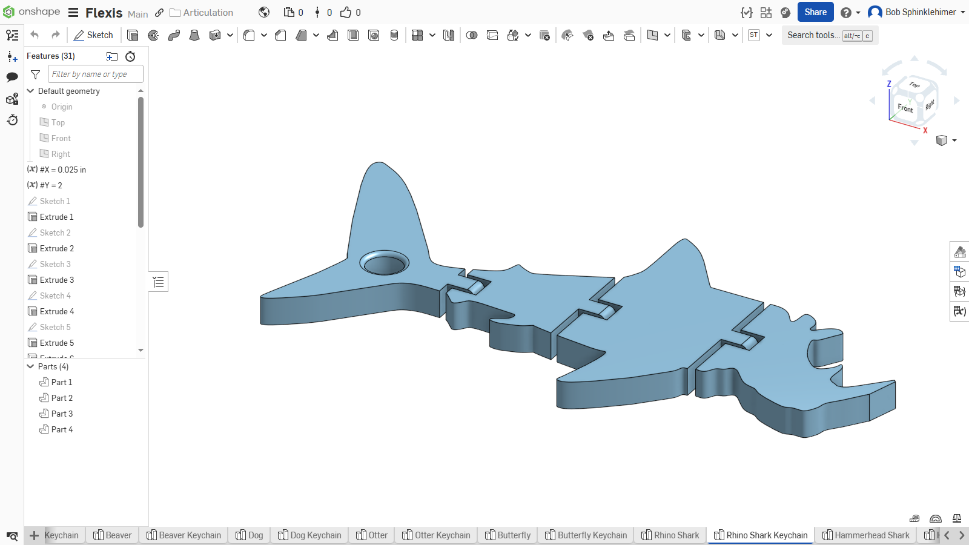This screenshot has height=545, width=969.
Task: Collapse the Parts (4) list
Action: click(30, 366)
